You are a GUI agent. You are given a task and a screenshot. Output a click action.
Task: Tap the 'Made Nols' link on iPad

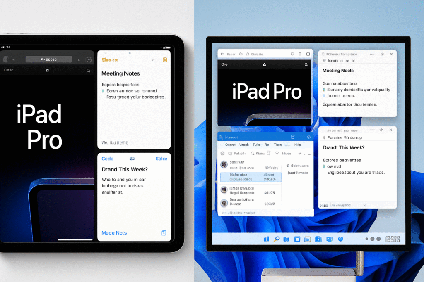point(114,233)
